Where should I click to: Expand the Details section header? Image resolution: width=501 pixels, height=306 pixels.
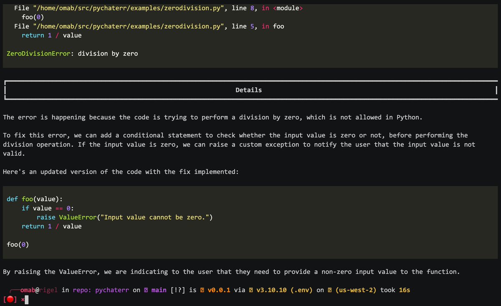(x=248, y=90)
